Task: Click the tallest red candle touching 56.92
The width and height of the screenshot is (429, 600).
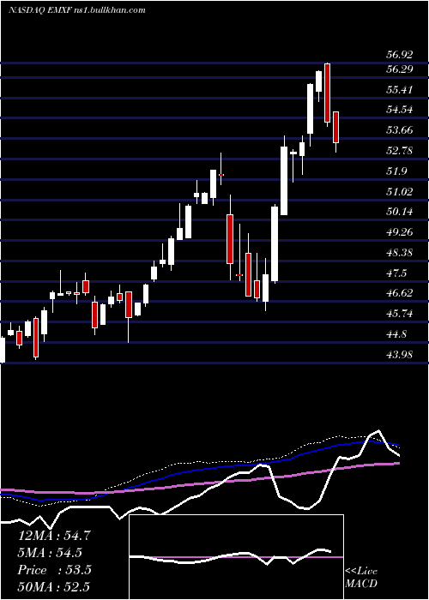Action: (327, 94)
